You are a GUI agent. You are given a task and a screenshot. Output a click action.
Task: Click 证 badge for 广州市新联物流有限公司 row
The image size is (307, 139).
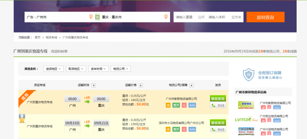tap(184, 105)
